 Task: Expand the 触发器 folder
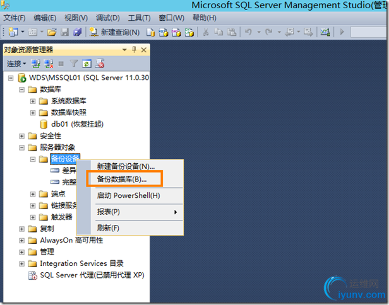coord(33,217)
